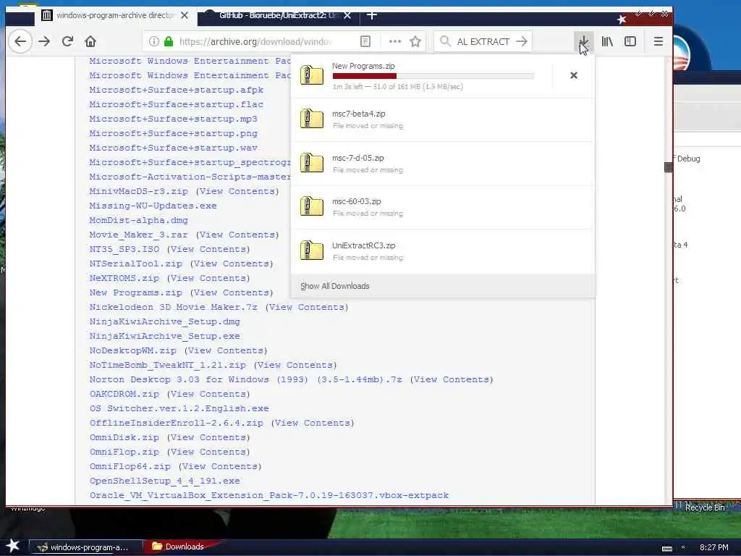Open the Firefox home page
741x556 pixels.
pyautogui.click(x=90, y=41)
